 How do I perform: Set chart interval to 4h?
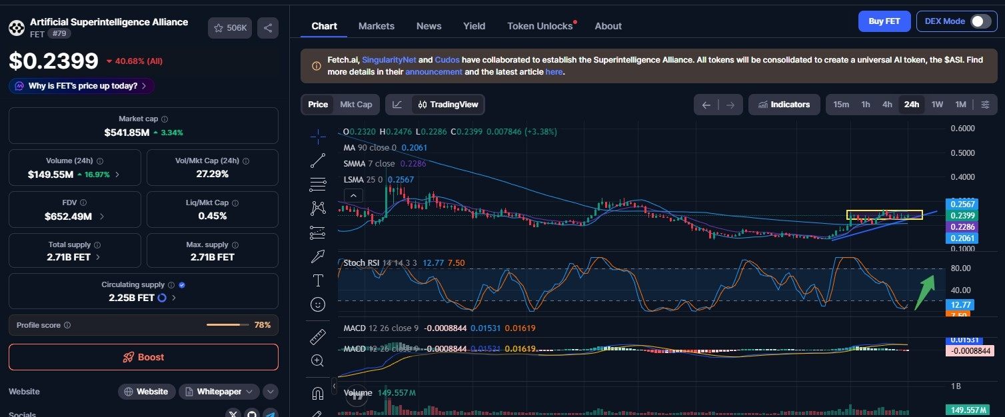tap(887, 105)
